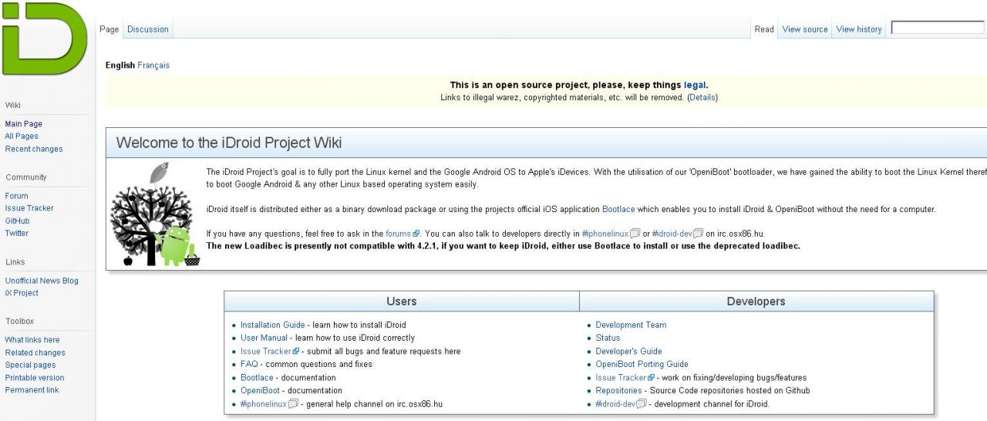The image size is (987, 421).
Task: Click the apple tree Android illustration
Action: [156, 214]
